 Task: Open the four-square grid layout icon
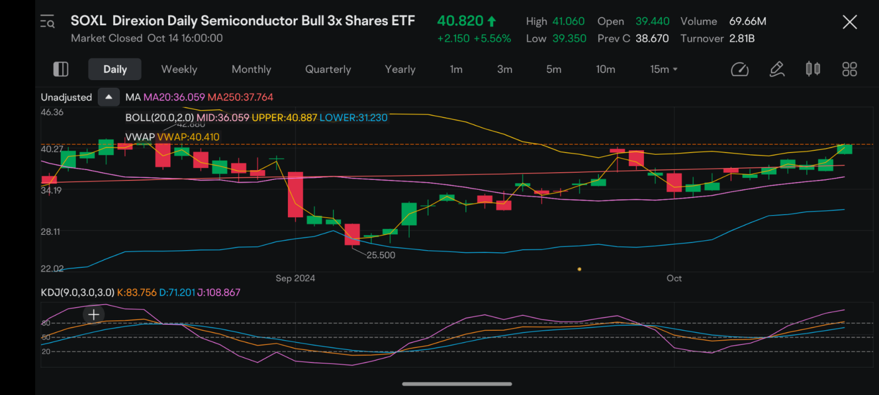coord(849,69)
